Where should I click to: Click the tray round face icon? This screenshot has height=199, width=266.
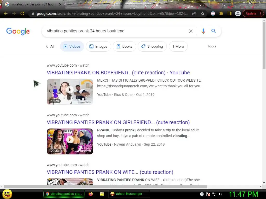pos(202,194)
